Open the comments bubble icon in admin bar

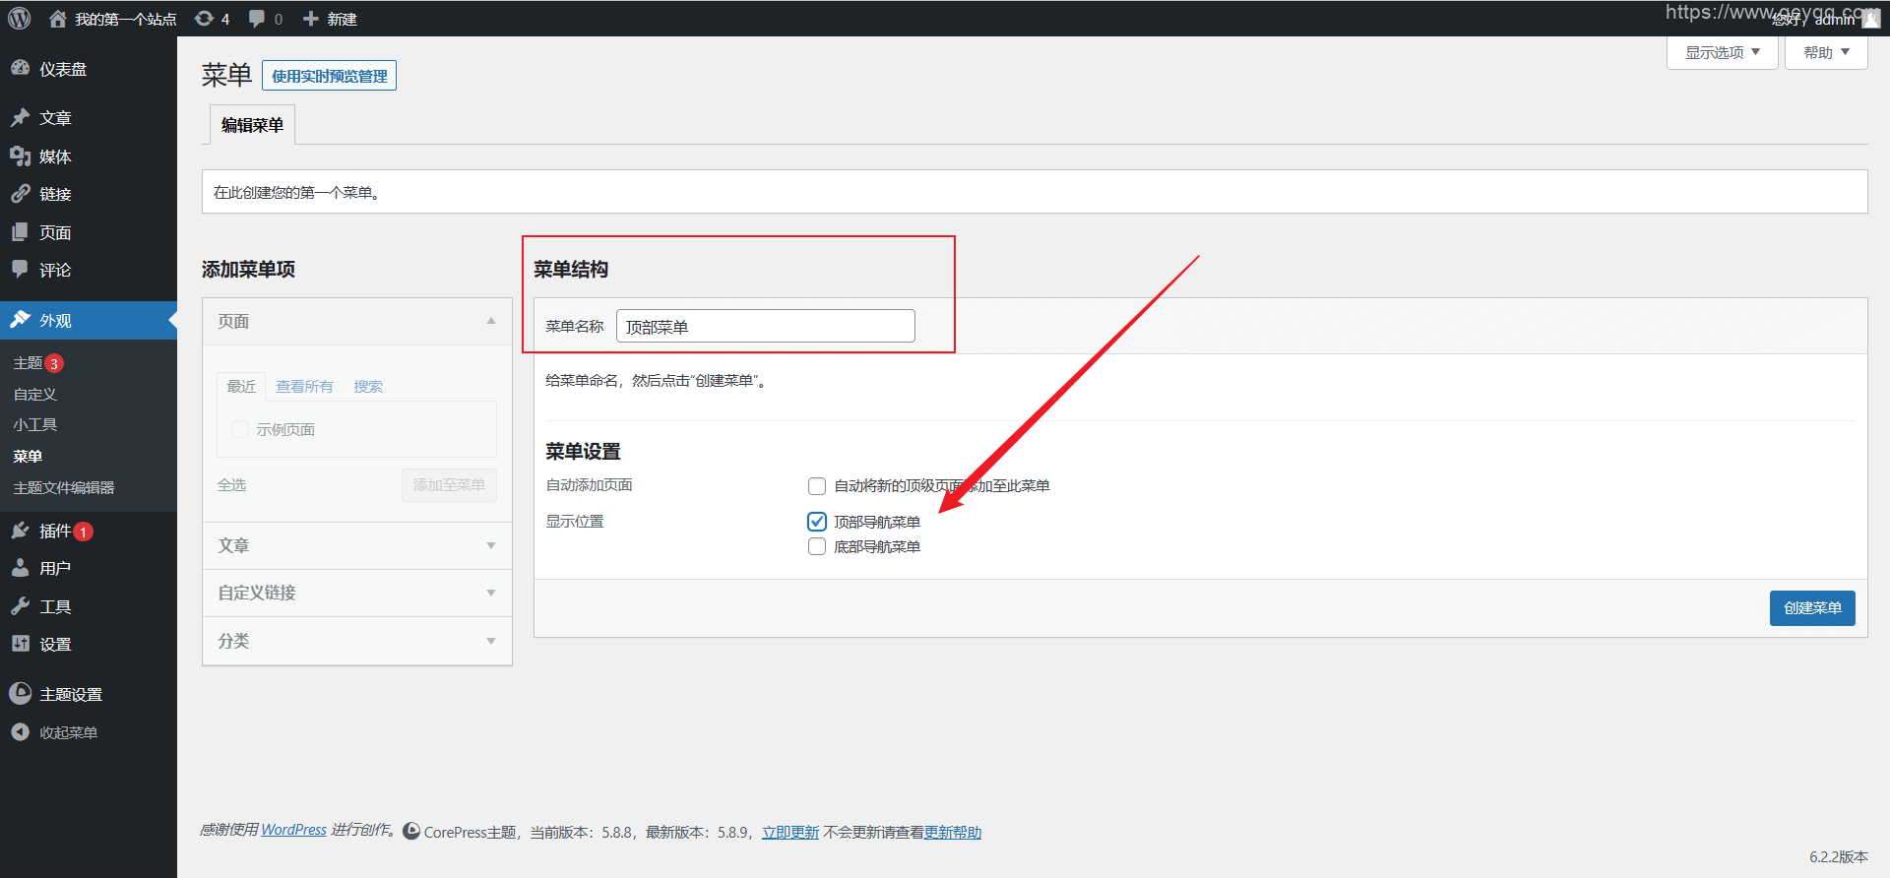pos(257,19)
